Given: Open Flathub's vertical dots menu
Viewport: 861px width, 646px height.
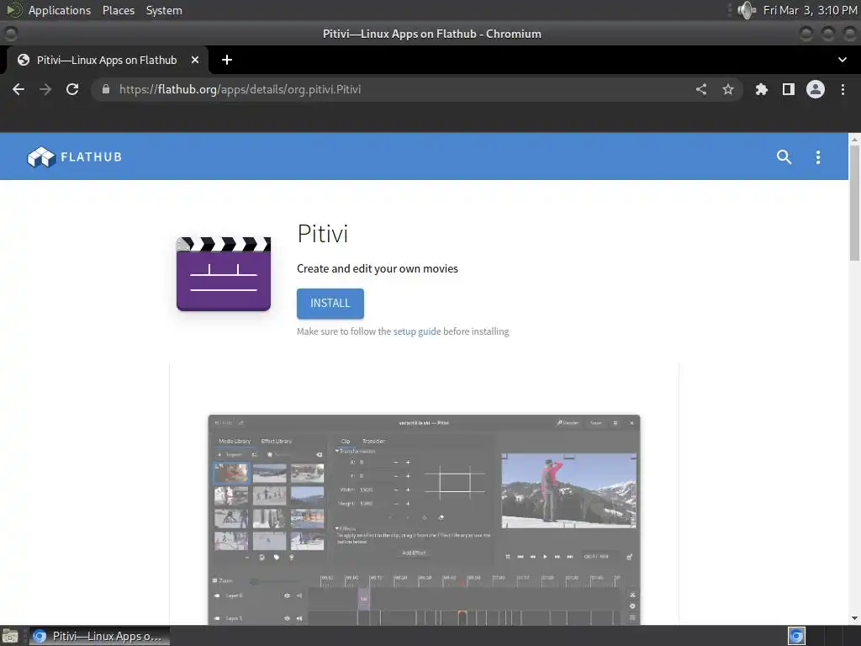Looking at the screenshot, I should 818,157.
